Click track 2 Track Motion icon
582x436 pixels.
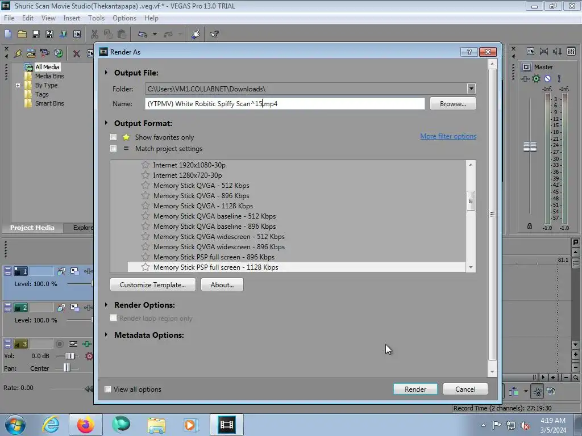61,307
